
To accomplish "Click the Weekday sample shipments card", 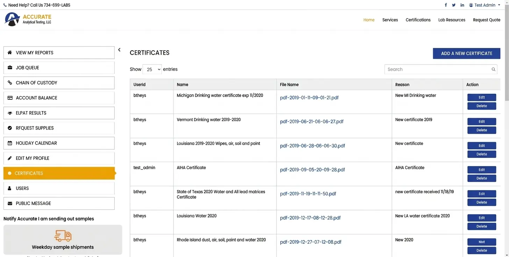I will tap(63, 239).
